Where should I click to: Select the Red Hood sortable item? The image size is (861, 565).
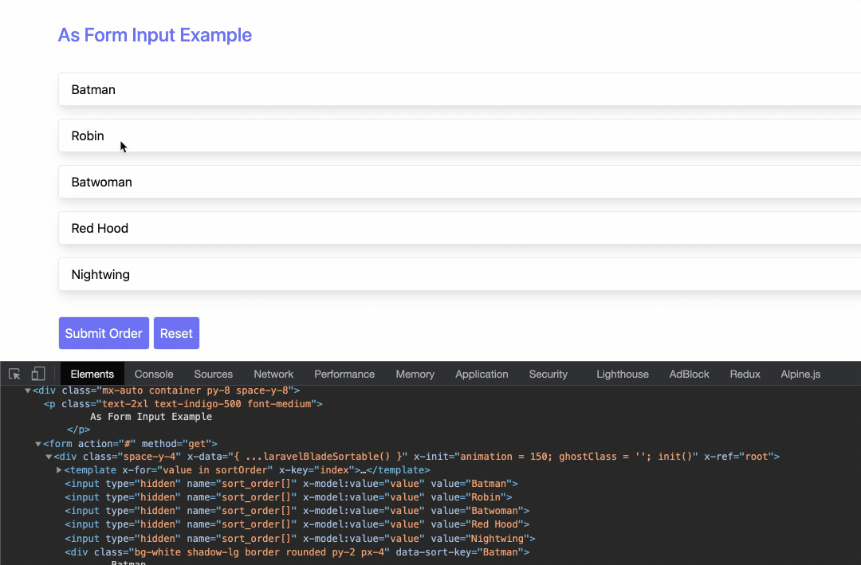coord(460,228)
